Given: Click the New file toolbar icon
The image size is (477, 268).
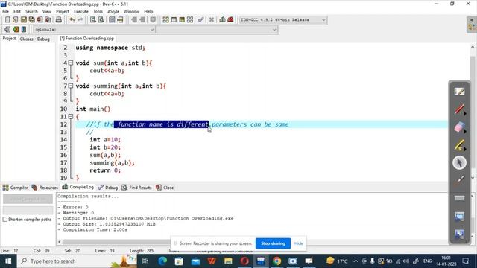Looking at the screenshot, I should tap(7, 20).
